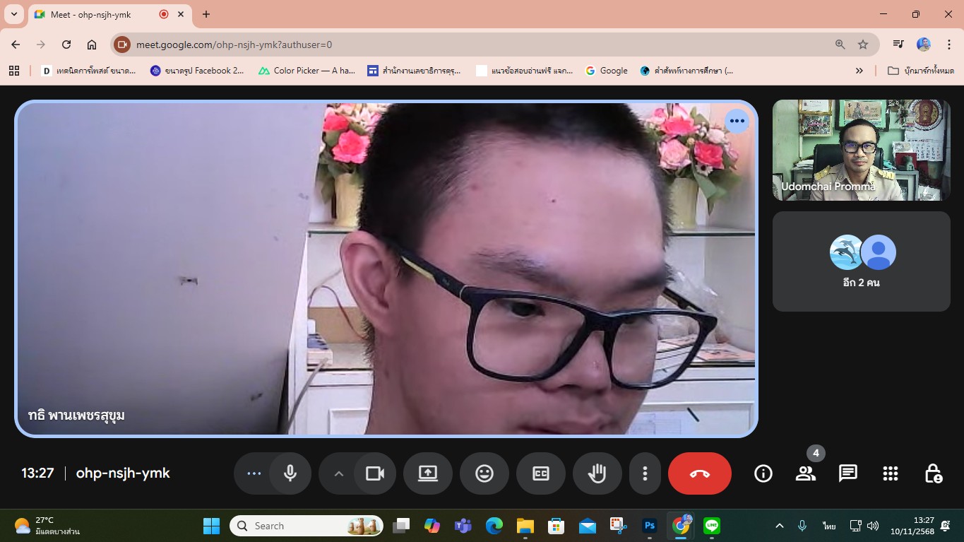Screen dimensions: 964x542
Task: Open more options vertical dots menu
Action: click(645, 473)
